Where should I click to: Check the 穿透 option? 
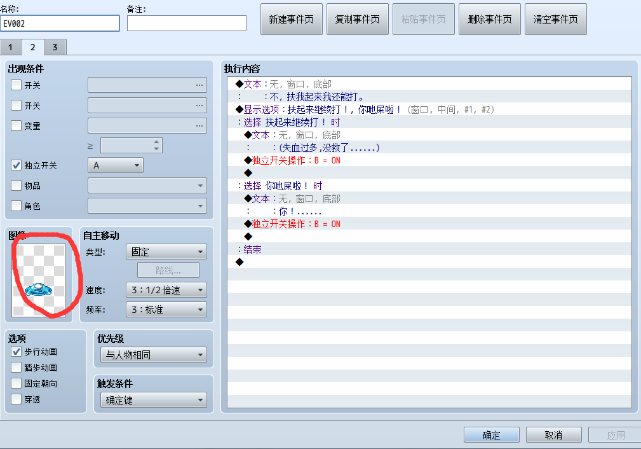click(x=17, y=399)
